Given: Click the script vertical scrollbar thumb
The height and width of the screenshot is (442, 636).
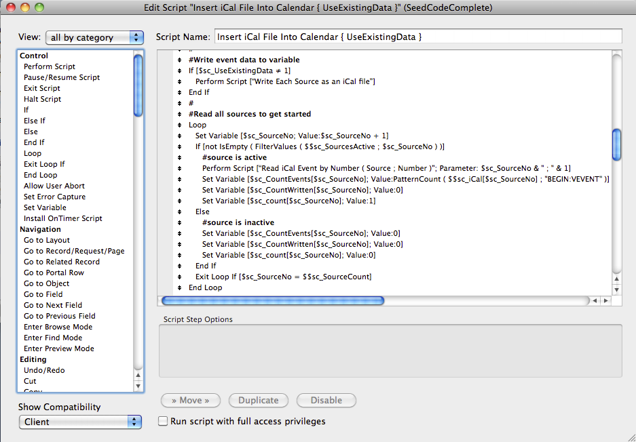Looking at the screenshot, I should pyautogui.click(x=616, y=144).
